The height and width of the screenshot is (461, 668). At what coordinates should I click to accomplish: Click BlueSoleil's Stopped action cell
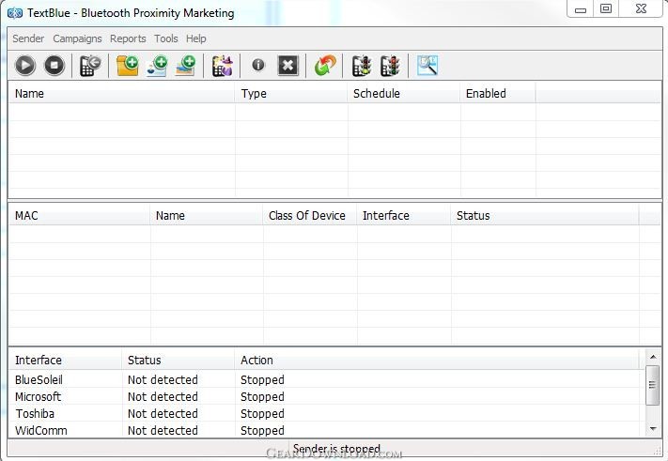click(x=262, y=379)
